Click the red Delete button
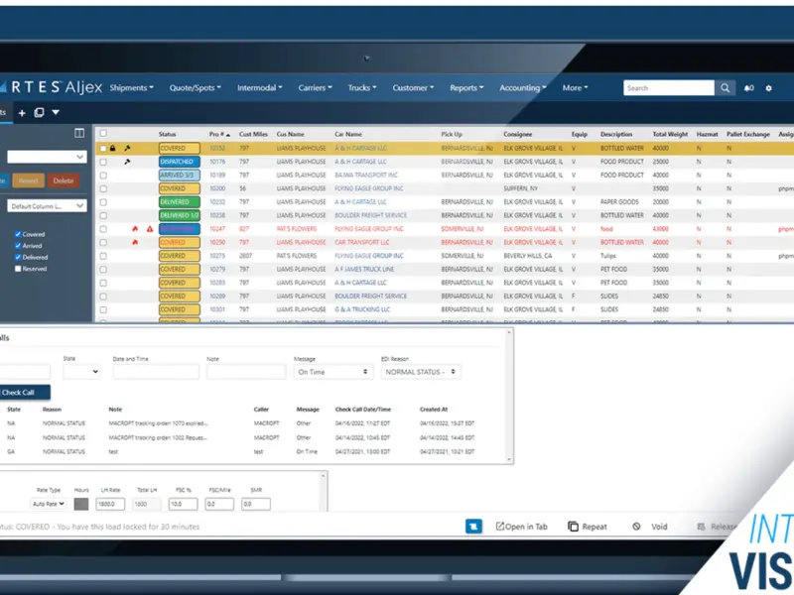794x595 pixels. pos(64,180)
